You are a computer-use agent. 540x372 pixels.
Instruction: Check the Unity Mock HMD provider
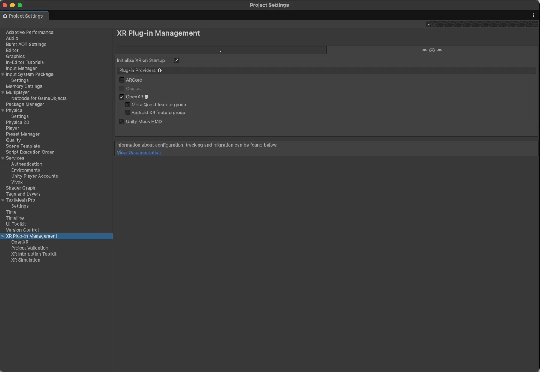point(122,122)
